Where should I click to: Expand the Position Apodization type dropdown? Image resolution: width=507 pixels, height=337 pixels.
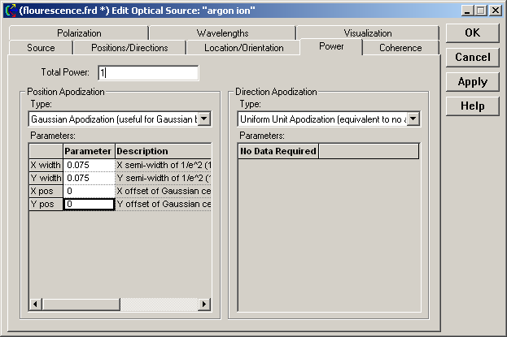(204, 119)
